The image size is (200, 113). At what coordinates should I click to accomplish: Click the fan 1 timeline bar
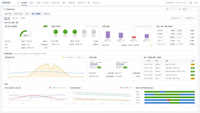[x=169, y=92]
